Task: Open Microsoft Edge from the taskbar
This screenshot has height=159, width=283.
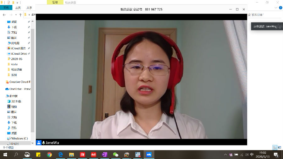Action: tap(61, 155)
